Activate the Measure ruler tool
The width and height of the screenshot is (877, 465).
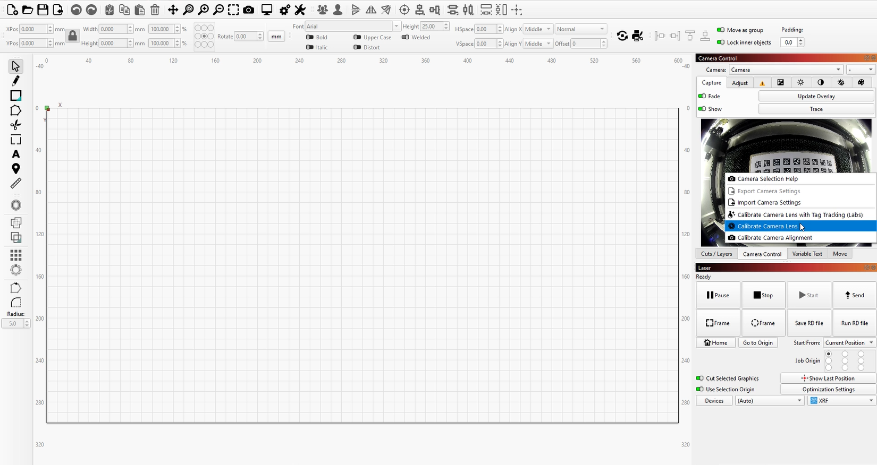click(x=15, y=183)
